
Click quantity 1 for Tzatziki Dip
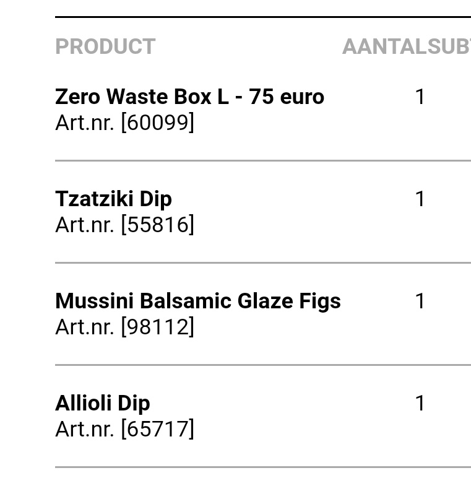pos(420,199)
